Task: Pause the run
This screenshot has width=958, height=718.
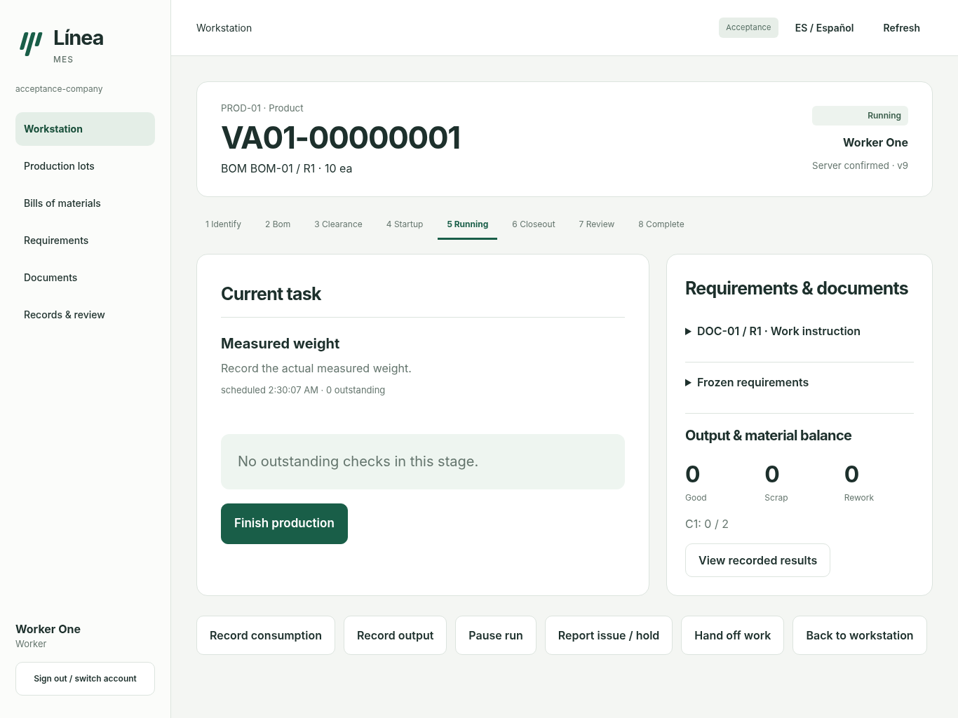Action: 496,635
